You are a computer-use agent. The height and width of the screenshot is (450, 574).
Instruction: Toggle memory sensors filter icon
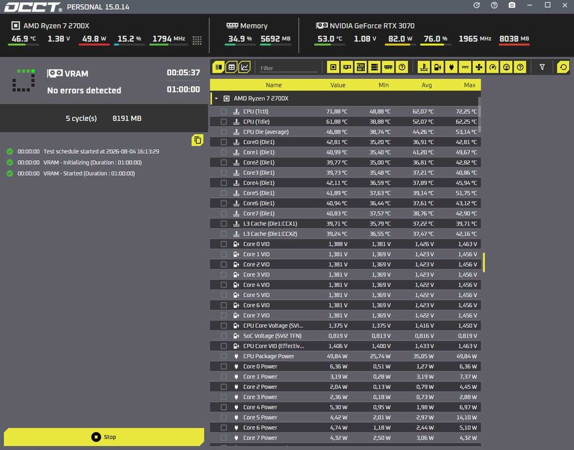[388, 67]
